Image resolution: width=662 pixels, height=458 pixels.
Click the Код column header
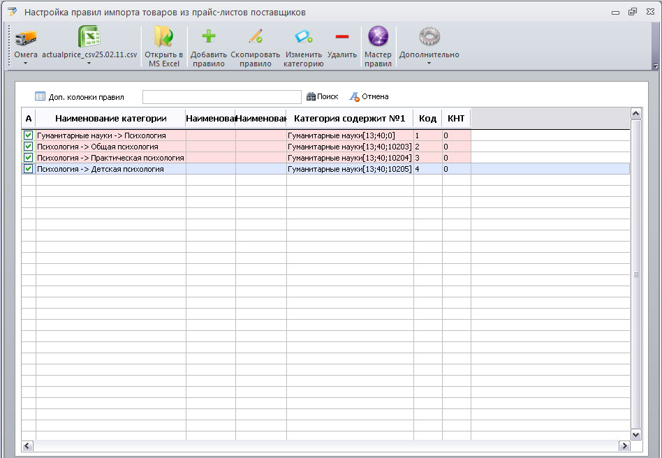(427, 118)
